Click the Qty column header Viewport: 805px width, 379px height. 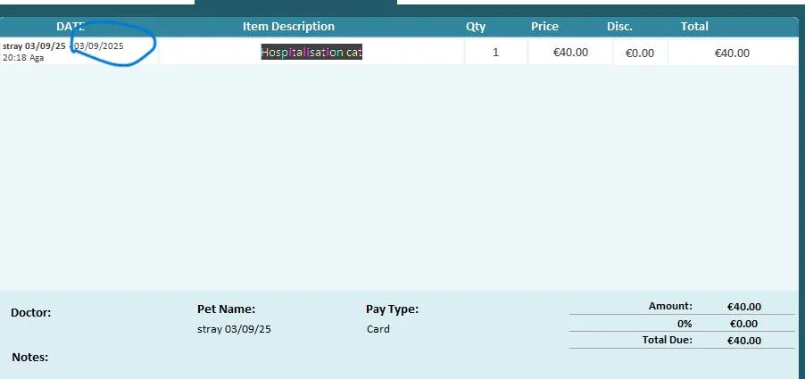(x=476, y=27)
